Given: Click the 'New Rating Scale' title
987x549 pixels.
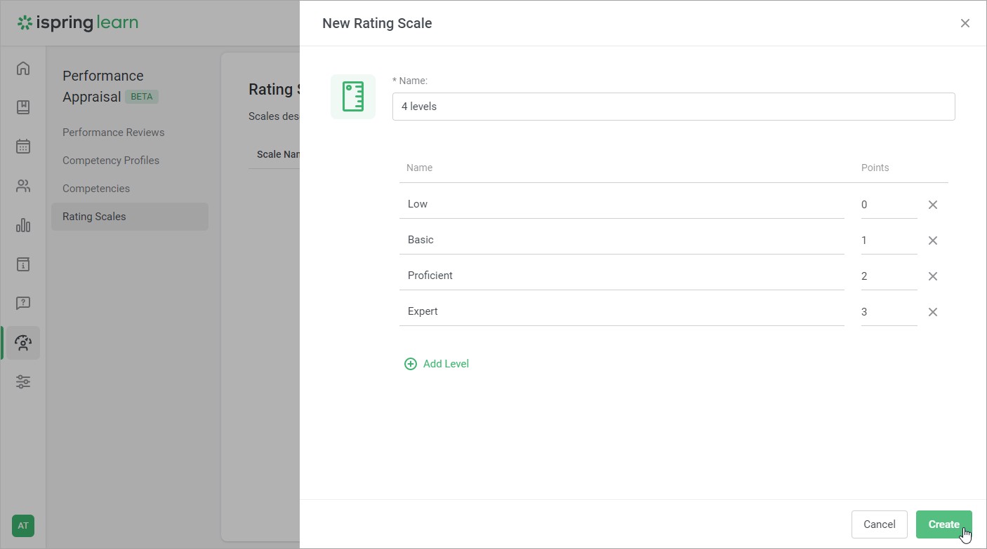Looking at the screenshot, I should point(377,23).
